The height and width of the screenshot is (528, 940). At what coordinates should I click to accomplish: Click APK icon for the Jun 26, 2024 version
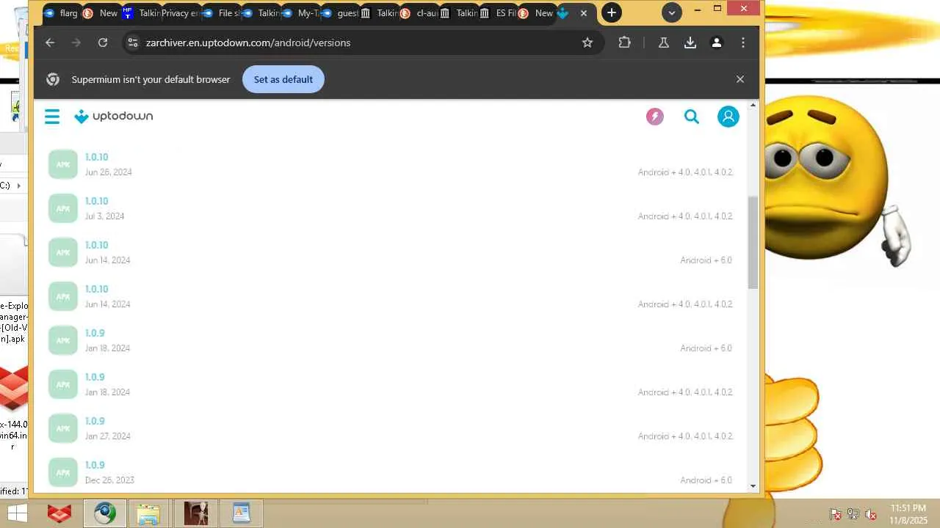63,164
